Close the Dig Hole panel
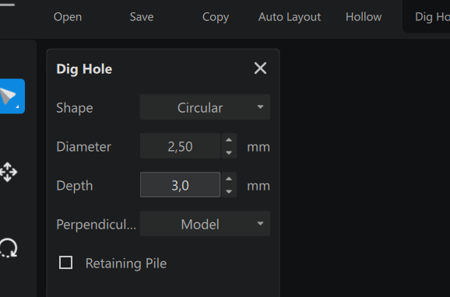This screenshot has width=450, height=297. point(260,68)
